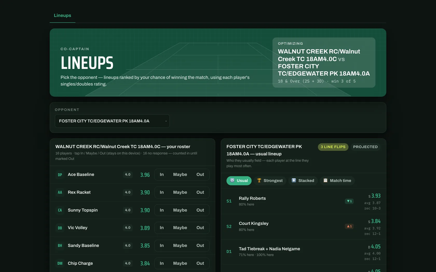436x272 pixels.
Task: Mark Sunny Topspin as Maybe
Action: click(x=180, y=210)
